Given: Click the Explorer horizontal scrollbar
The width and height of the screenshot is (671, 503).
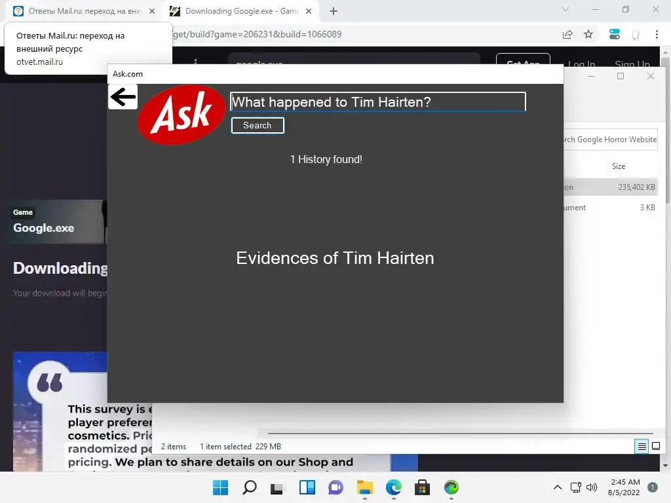Looking at the screenshot, I should (461, 434).
